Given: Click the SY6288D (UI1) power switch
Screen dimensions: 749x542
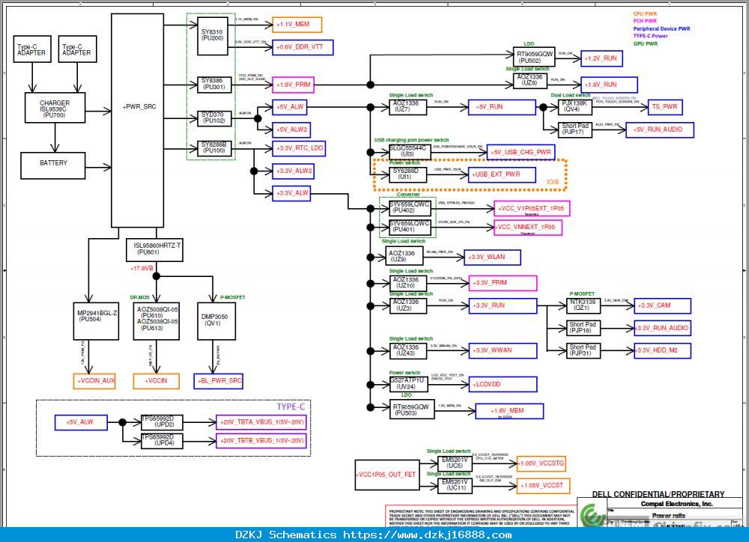Looking at the screenshot, I should [408, 174].
